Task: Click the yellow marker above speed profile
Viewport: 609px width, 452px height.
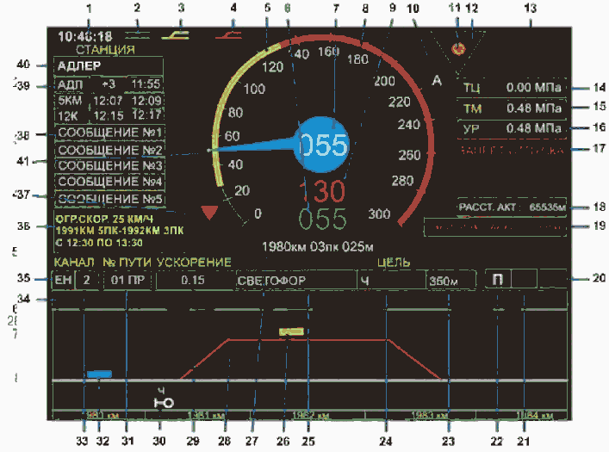Action: pyautogui.click(x=291, y=331)
